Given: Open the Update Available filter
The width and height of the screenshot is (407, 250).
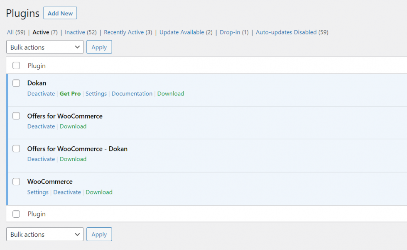Looking at the screenshot, I should click(181, 32).
